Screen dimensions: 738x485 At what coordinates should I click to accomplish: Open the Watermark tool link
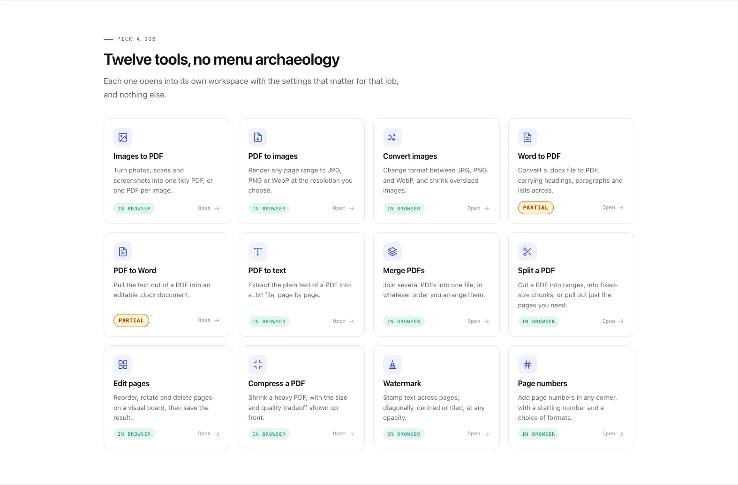(478, 434)
